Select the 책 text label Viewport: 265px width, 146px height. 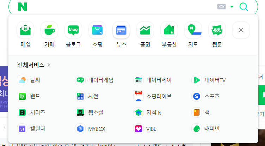pos(207,112)
